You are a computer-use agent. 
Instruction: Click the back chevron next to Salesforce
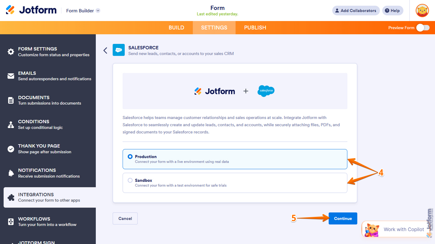pos(105,50)
